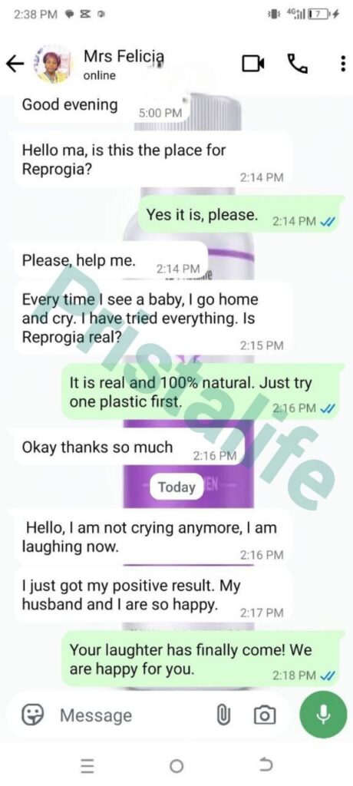Open the camera from message bar
353x786 pixels.
click(264, 715)
